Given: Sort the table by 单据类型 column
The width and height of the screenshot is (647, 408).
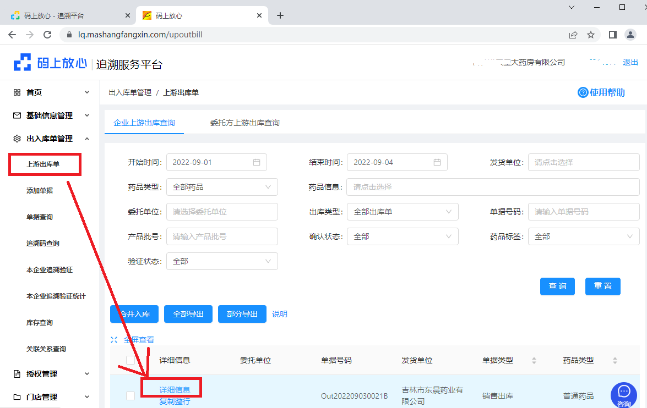Looking at the screenshot, I should [534, 361].
